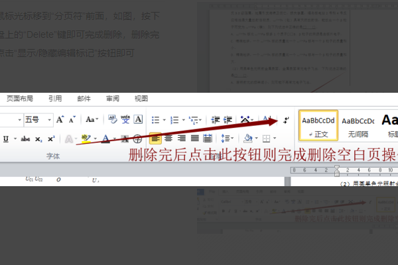Open the Phonetic Guide wén icon

point(125,119)
